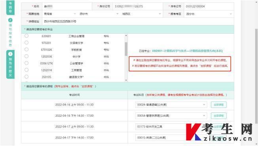Select radio button for 630601 工商企业管理
The height and width of the screenshot is (146, 258).
click(x=27, y=36)
